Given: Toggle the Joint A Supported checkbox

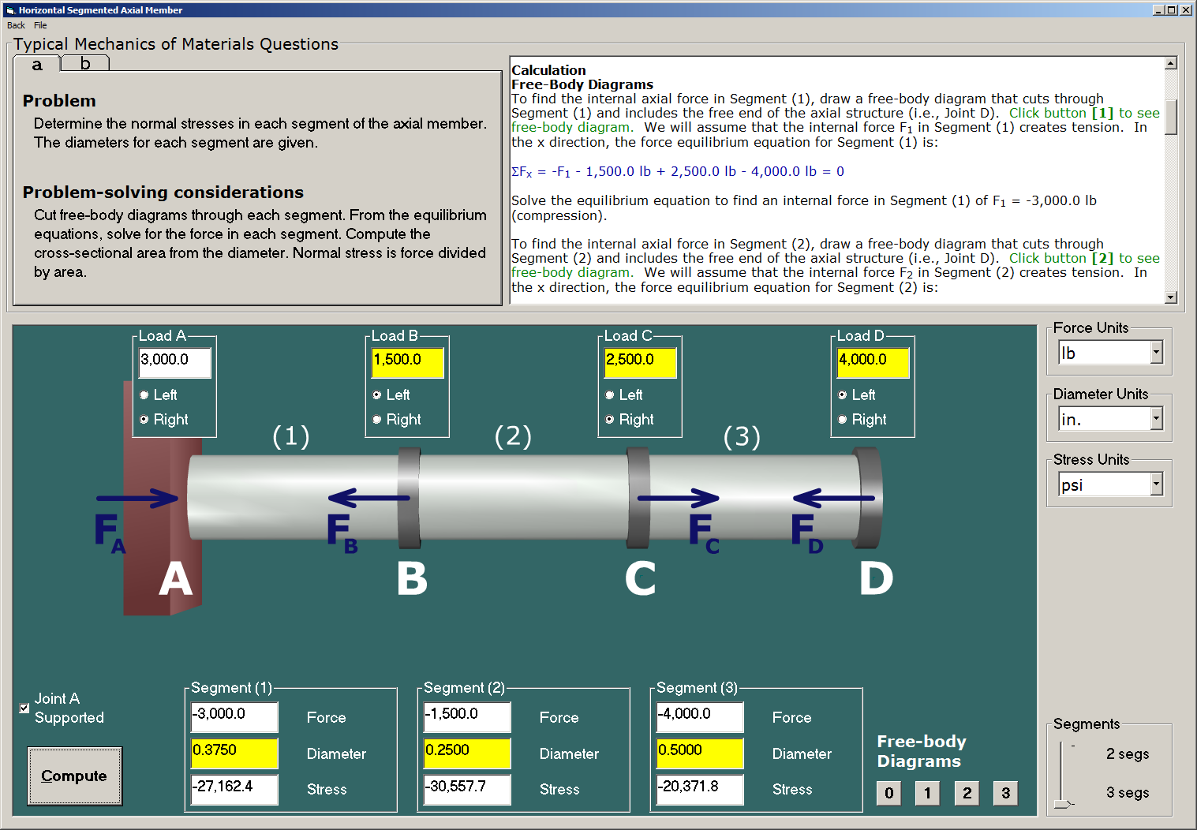Looking at the screenshot, I should (x=24, y=708).
